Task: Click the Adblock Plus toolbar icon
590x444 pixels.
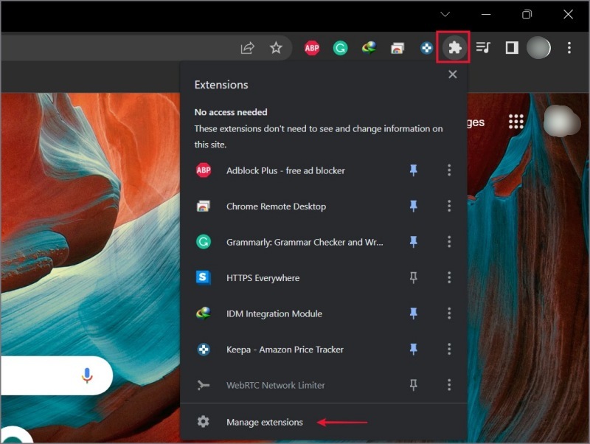Action: 312,48
